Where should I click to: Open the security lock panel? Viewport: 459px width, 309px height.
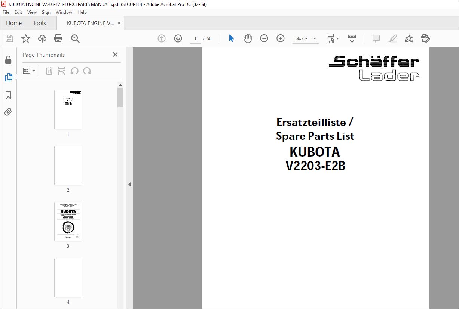pyautogui.click(x=8, y=60)
